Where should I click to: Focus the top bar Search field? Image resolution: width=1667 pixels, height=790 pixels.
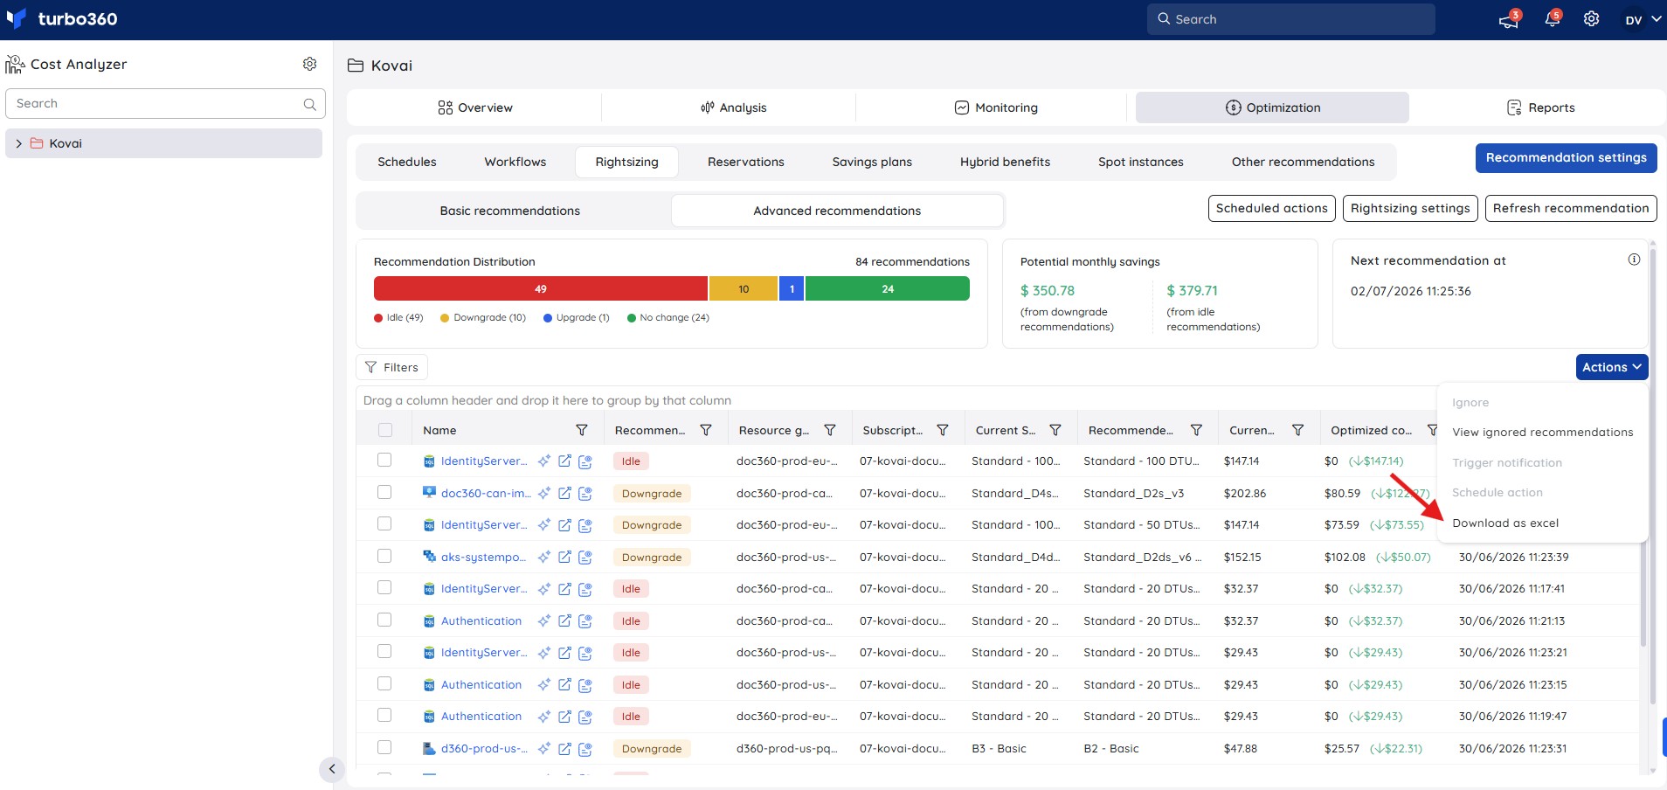click(1291, 19)
